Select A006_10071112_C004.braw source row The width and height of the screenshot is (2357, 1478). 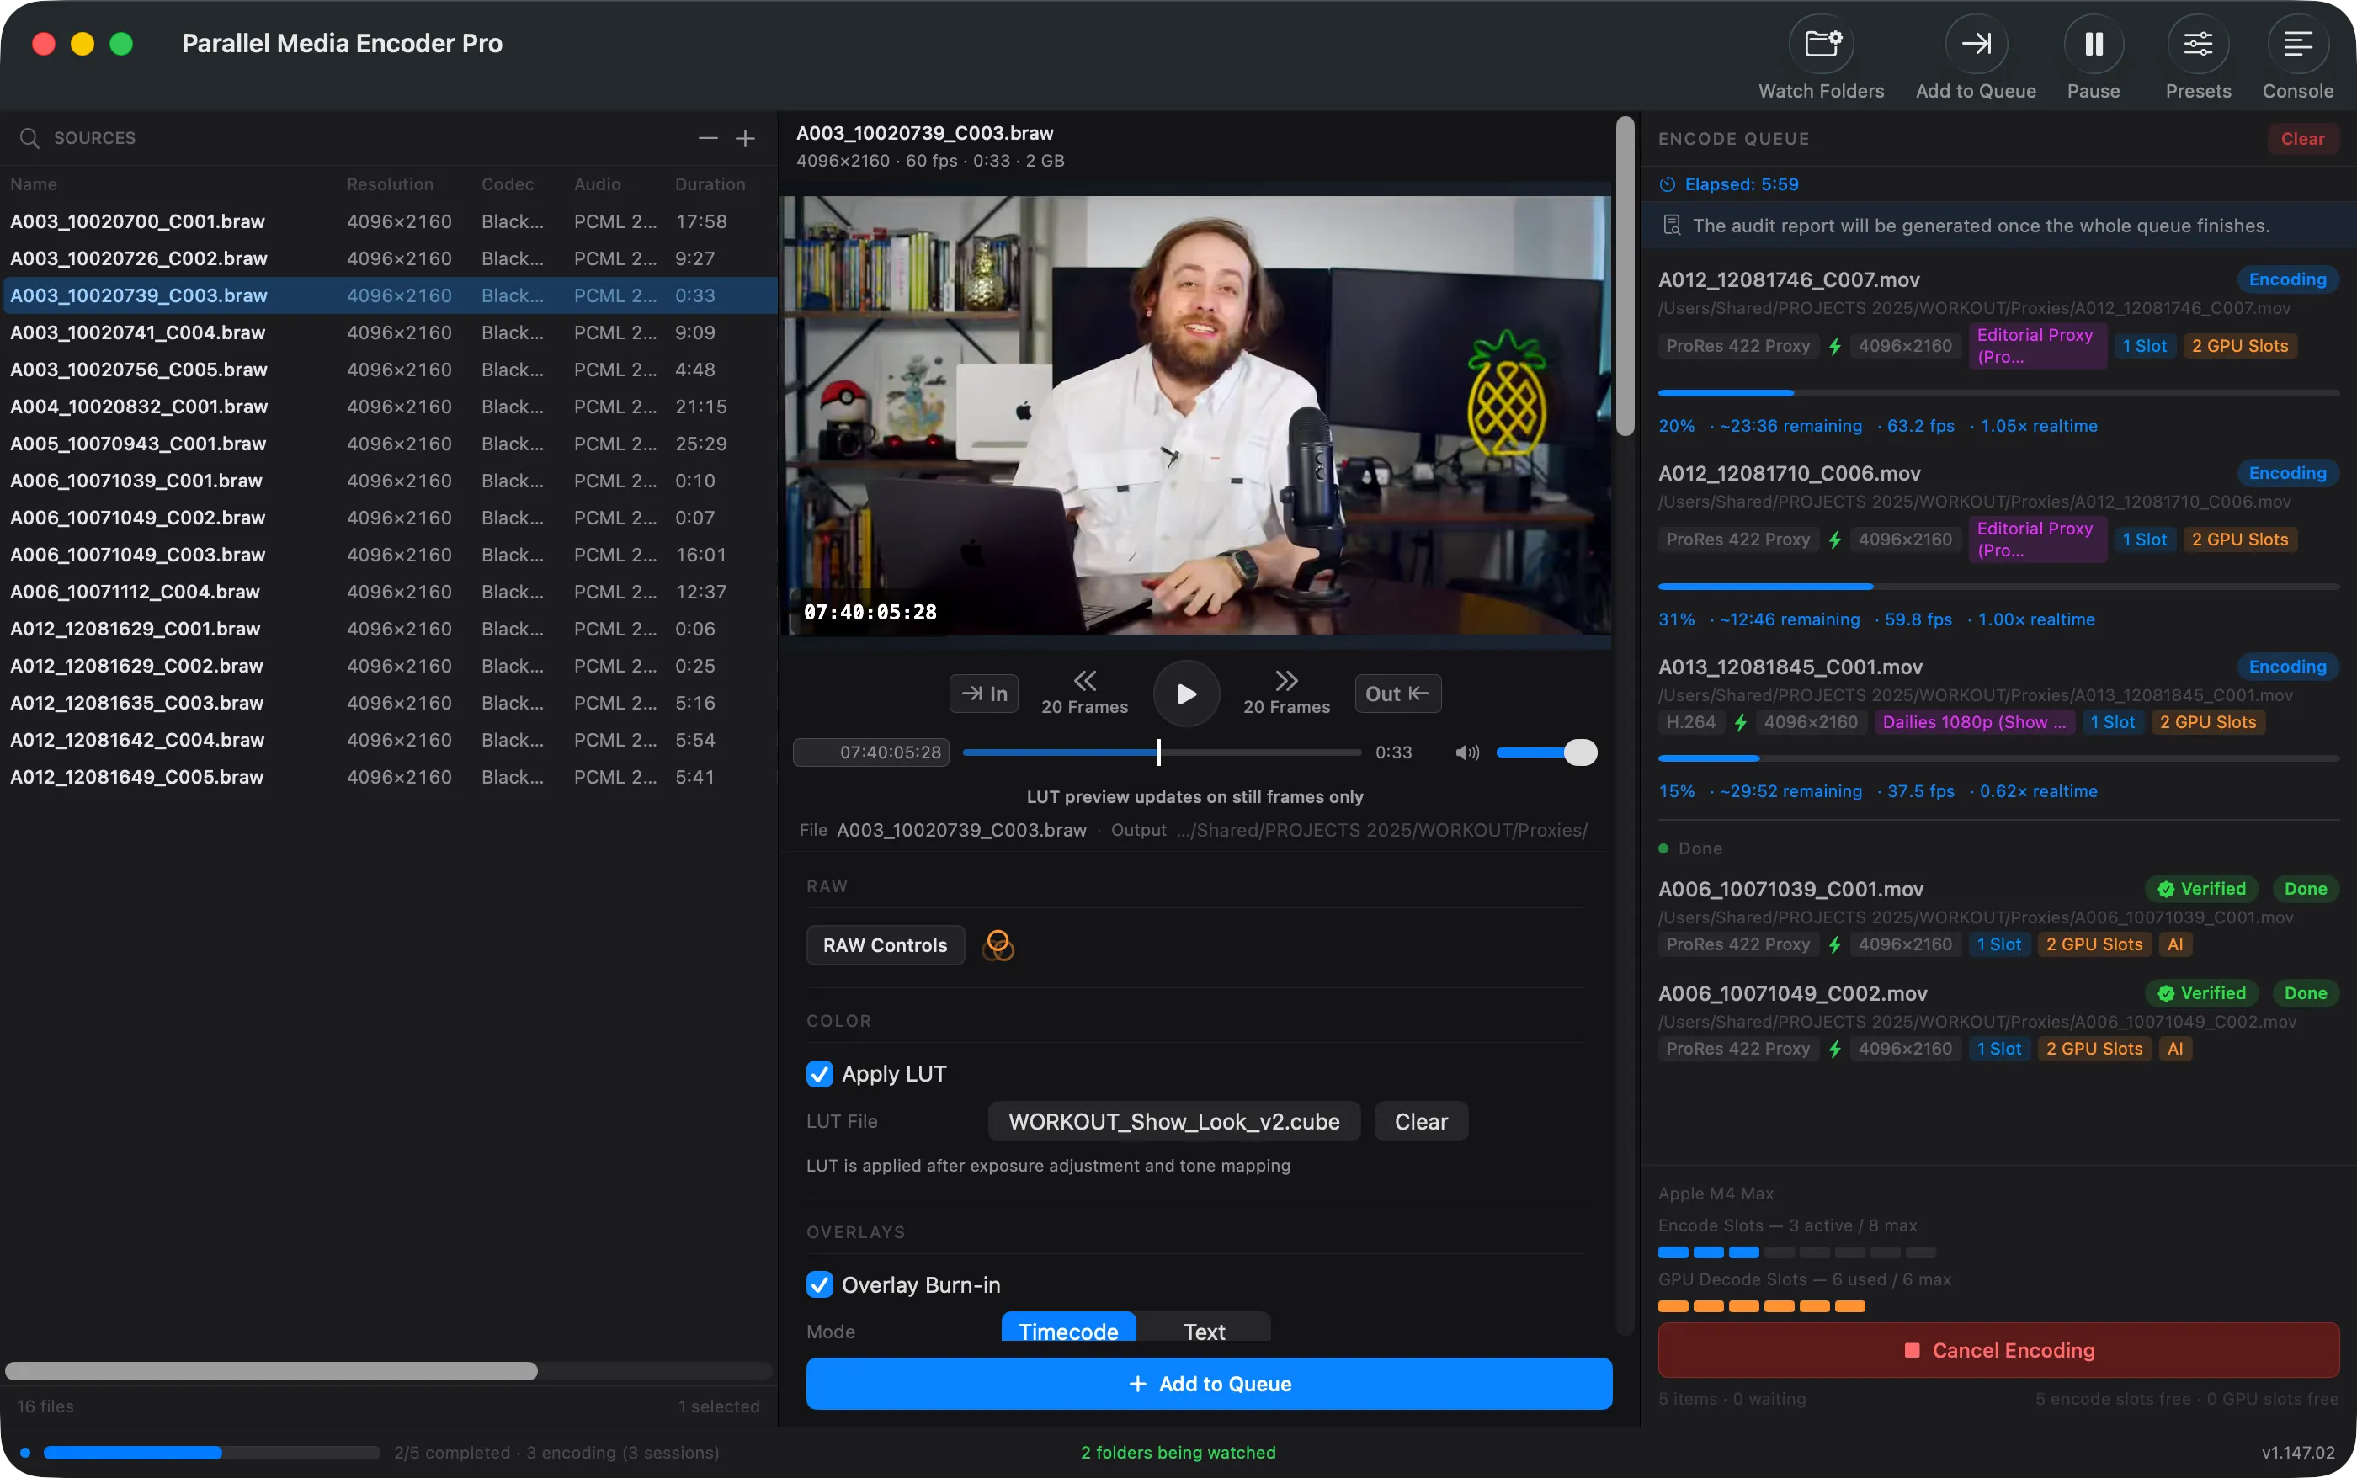click(389, 592)
